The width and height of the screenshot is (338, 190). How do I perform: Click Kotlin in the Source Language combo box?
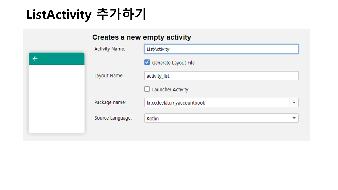(153, 118)
